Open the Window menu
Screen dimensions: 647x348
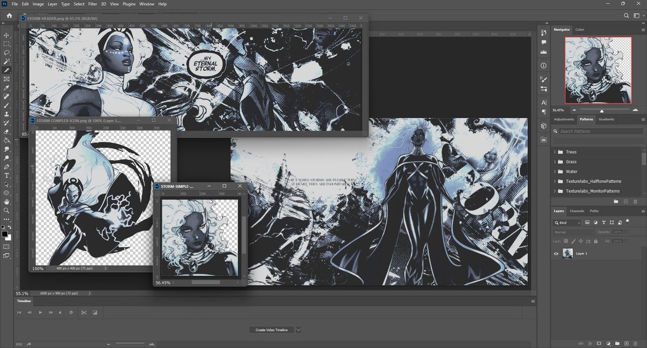pyautogui.click(x=146, y=4)
